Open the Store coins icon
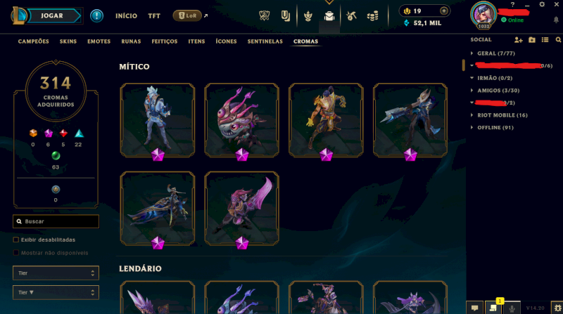The height and width of the screenshot is (314, 563). point(373,15)
